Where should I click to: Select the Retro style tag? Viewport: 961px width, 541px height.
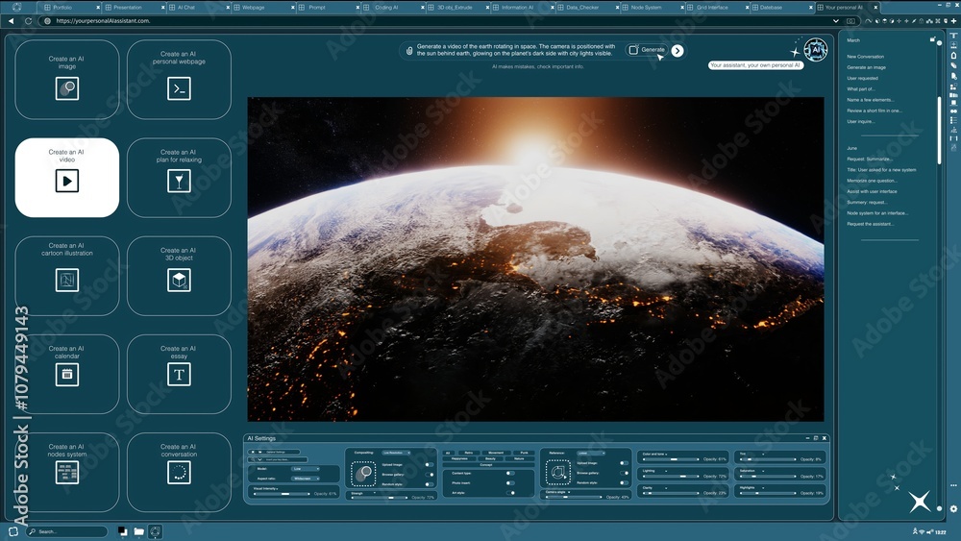pos(469,453)
